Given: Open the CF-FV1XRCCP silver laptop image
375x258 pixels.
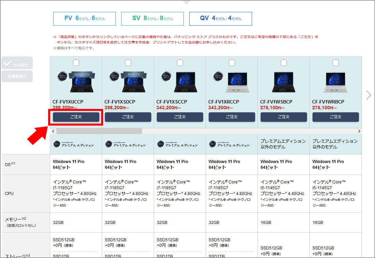Looking at the screenshot, I should (237, 82).
